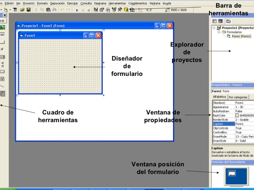Open the Herramientas menu
Screen dimensions: 254x190
point(117,3)
